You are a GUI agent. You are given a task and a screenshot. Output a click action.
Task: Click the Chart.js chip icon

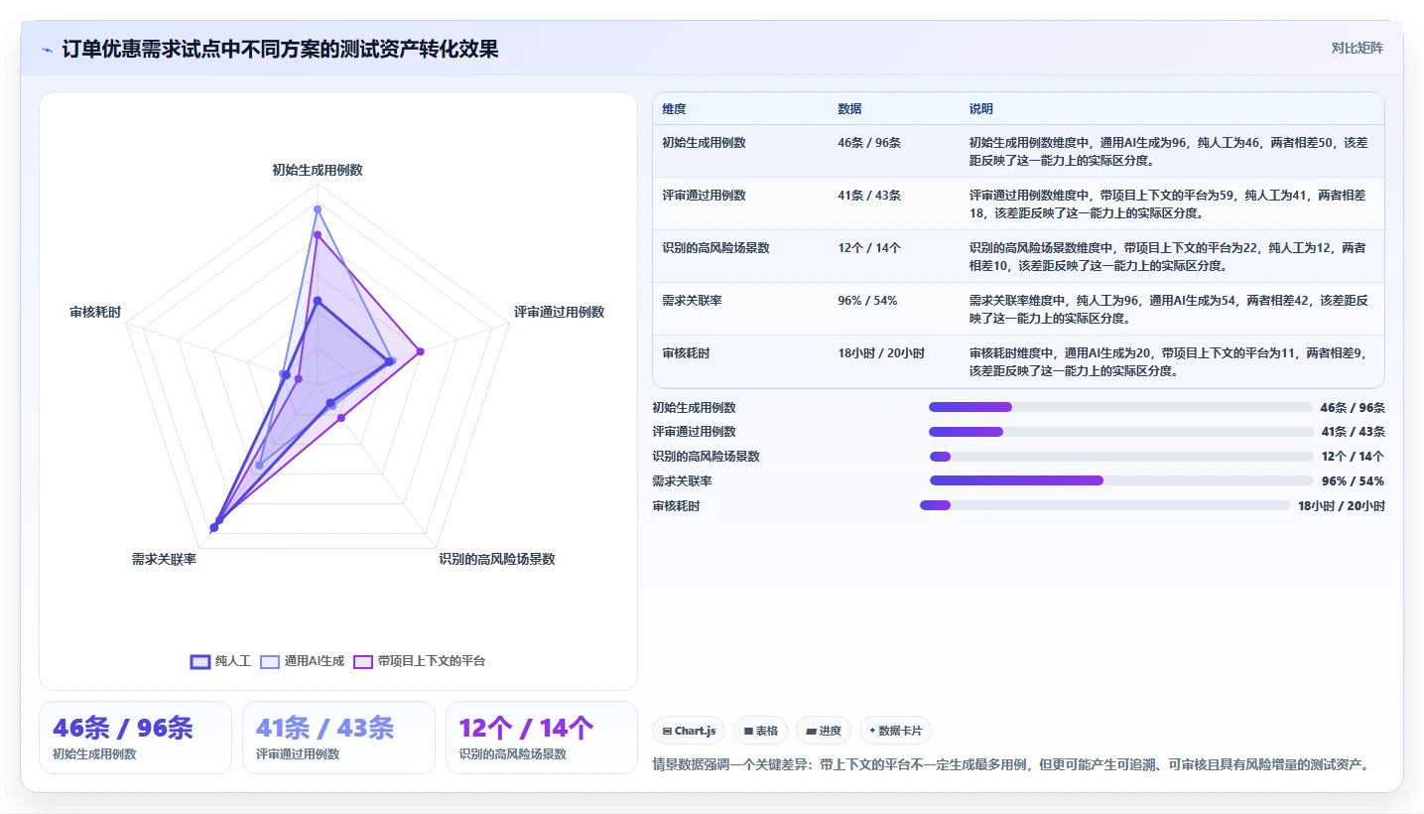(668, 731)
